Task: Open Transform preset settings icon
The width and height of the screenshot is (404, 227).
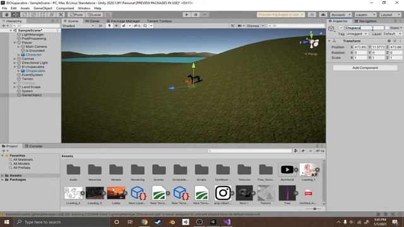Action: (x=395, y=41)
